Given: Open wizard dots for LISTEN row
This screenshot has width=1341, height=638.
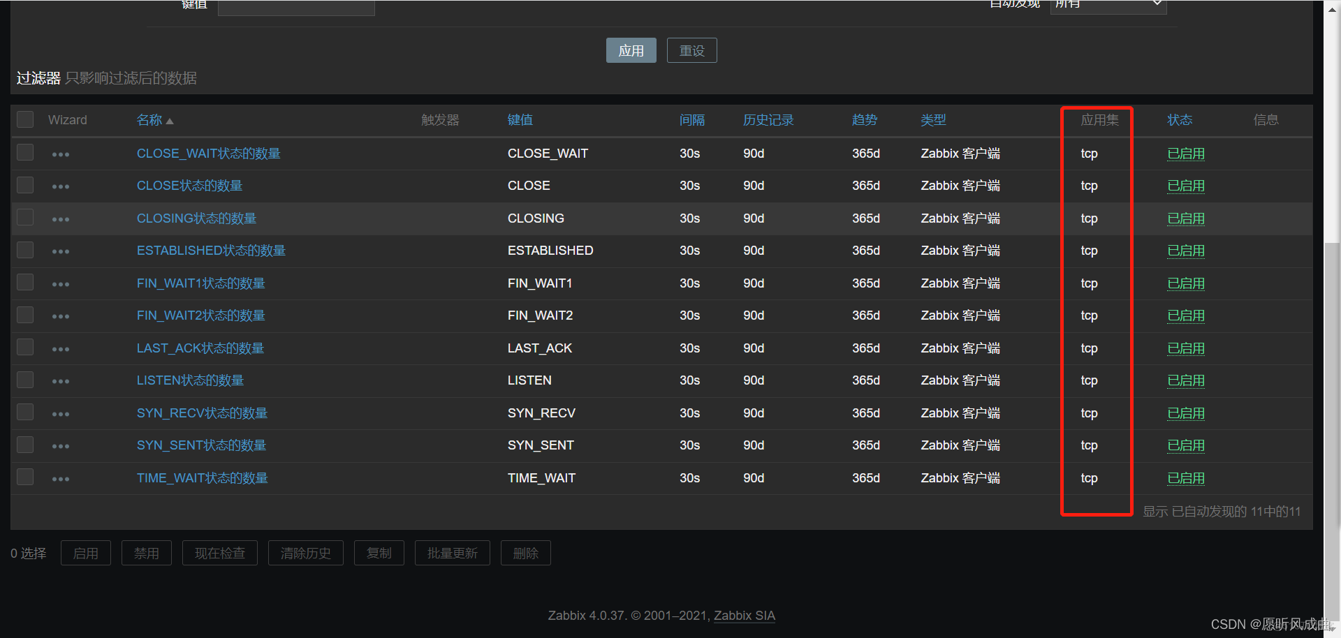Looking at the screenshot, I should (x=61, y=381).
